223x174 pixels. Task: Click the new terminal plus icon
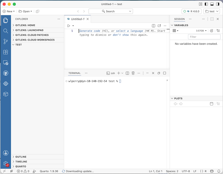point(119,73)
